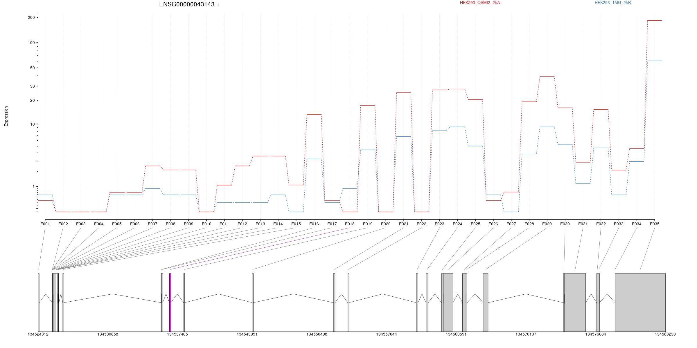Screen dimensions: 697x348
Task: Click y-axis tick value 20
Action: point(32,100)
